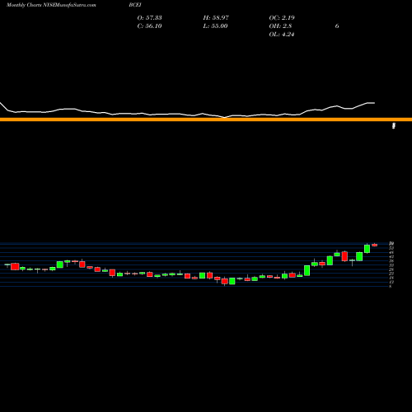Screen dimensions: 412x412
Task: Select the close value 'C: 56.10'
Action: click(149, 26)
